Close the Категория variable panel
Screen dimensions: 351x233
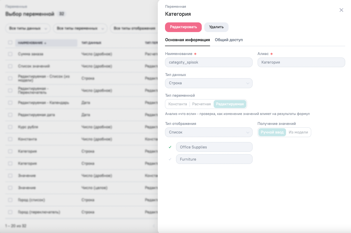341,10
